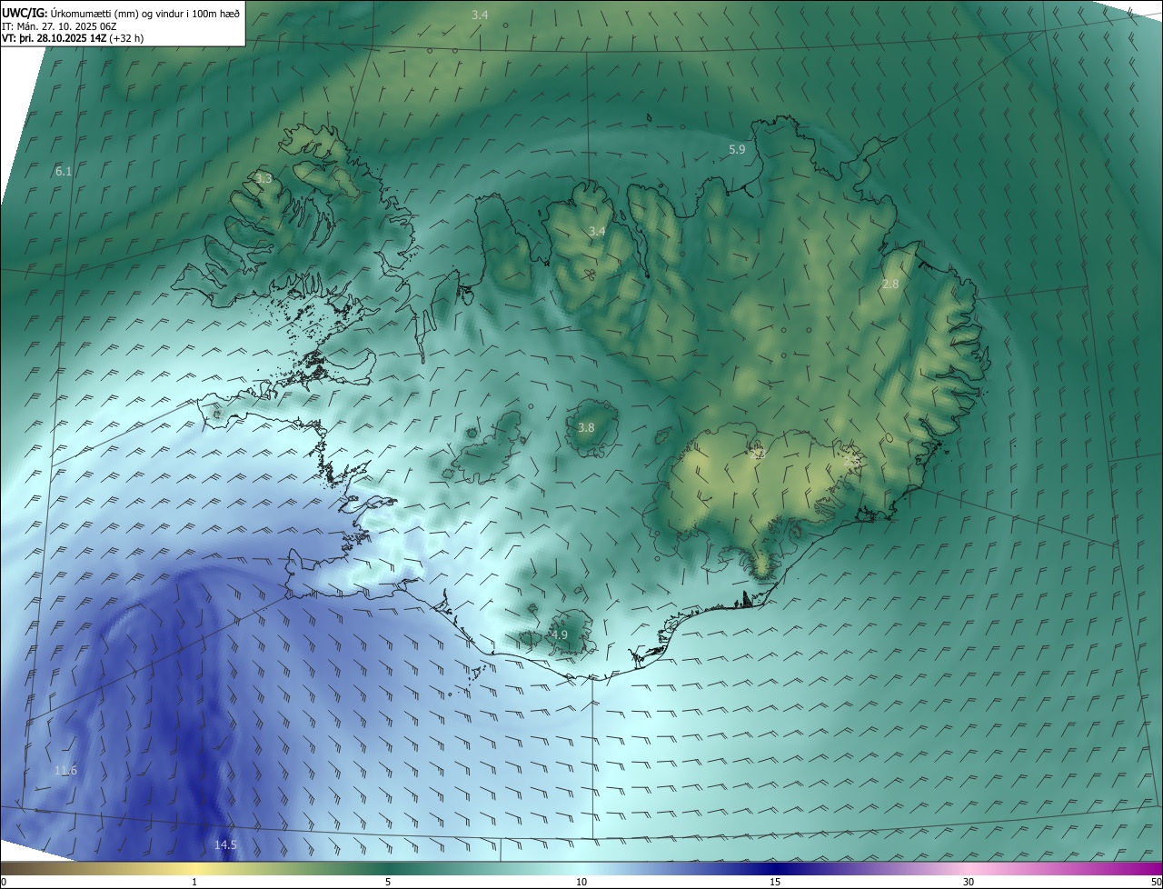1163x889 pixels.
Task: Click the legend tick label 10
Action: coord(581,882)
